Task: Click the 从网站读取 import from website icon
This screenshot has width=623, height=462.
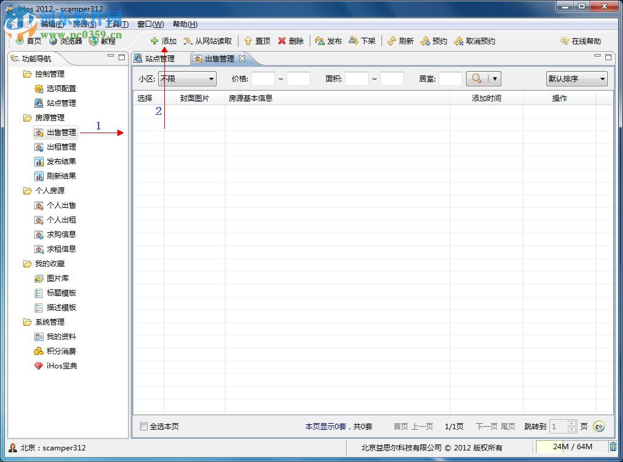Action: click(204, 41)
